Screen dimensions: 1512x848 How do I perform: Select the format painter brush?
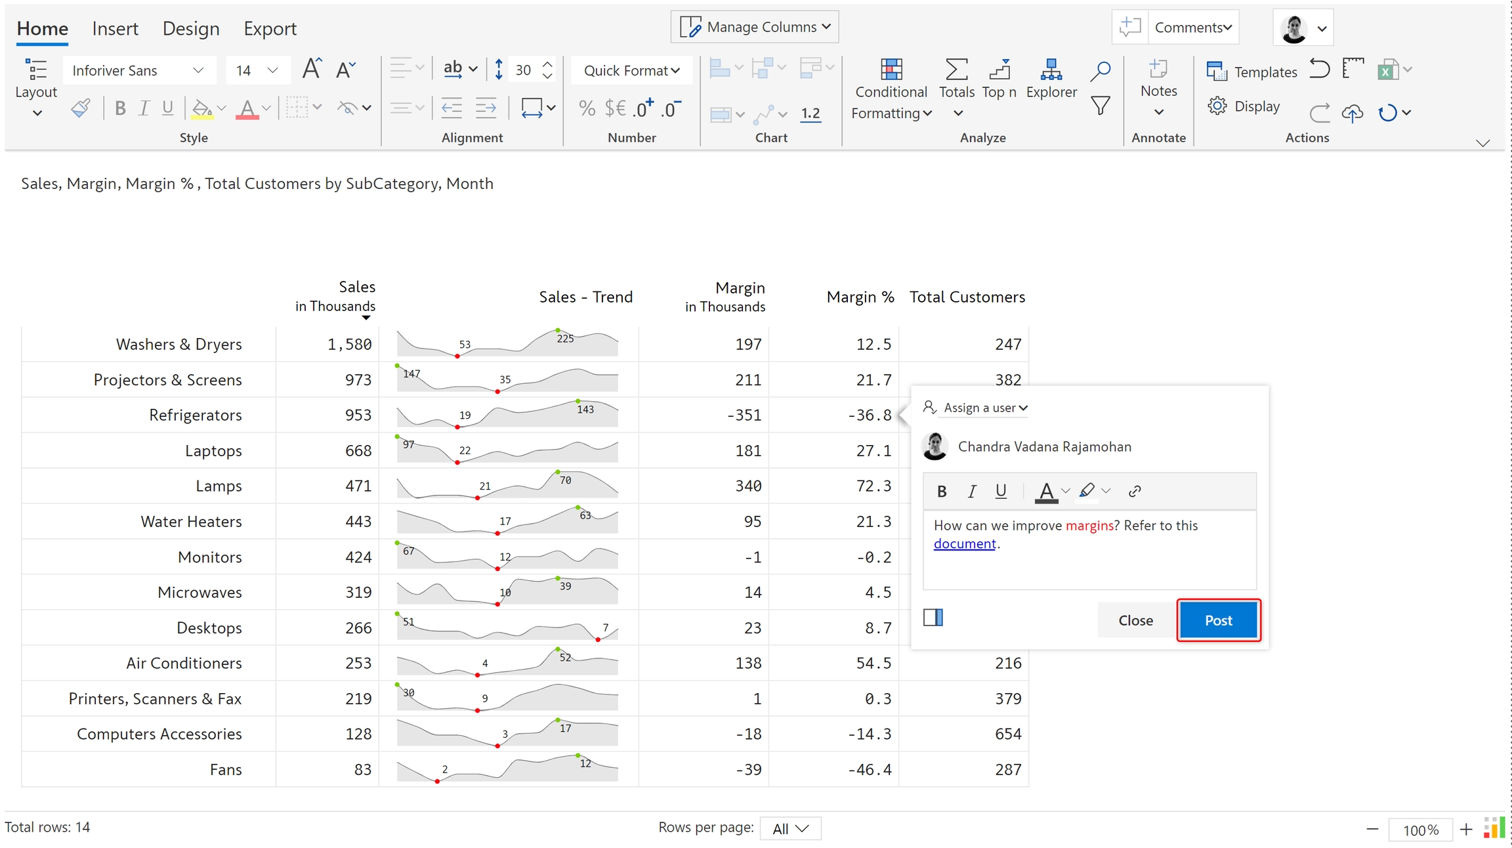click(81, 108)
